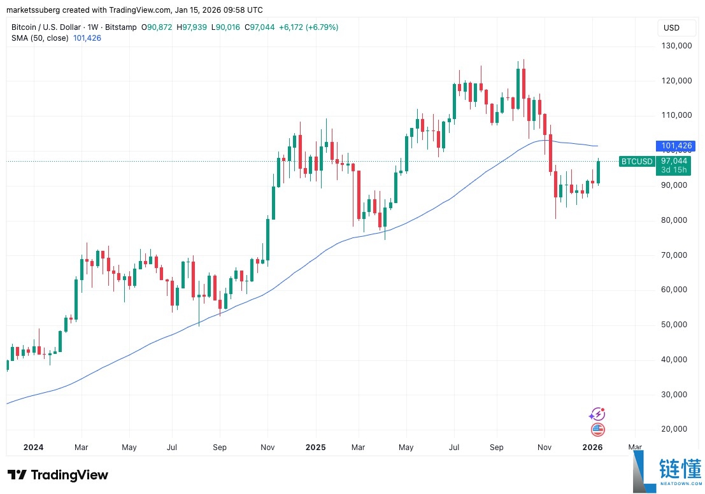The width and height of the screenshot is (705, 494).
Task: Click the 2024 time axis label
Action: [x=33, y=448]
